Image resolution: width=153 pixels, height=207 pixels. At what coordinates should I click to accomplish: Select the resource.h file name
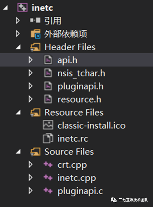[79, 99]
